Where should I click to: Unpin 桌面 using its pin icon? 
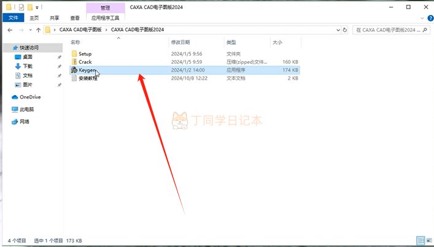pos(59,57)
